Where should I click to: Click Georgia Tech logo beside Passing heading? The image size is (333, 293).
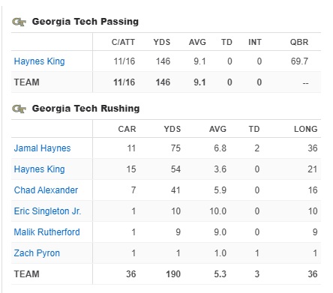pos(19,22)
